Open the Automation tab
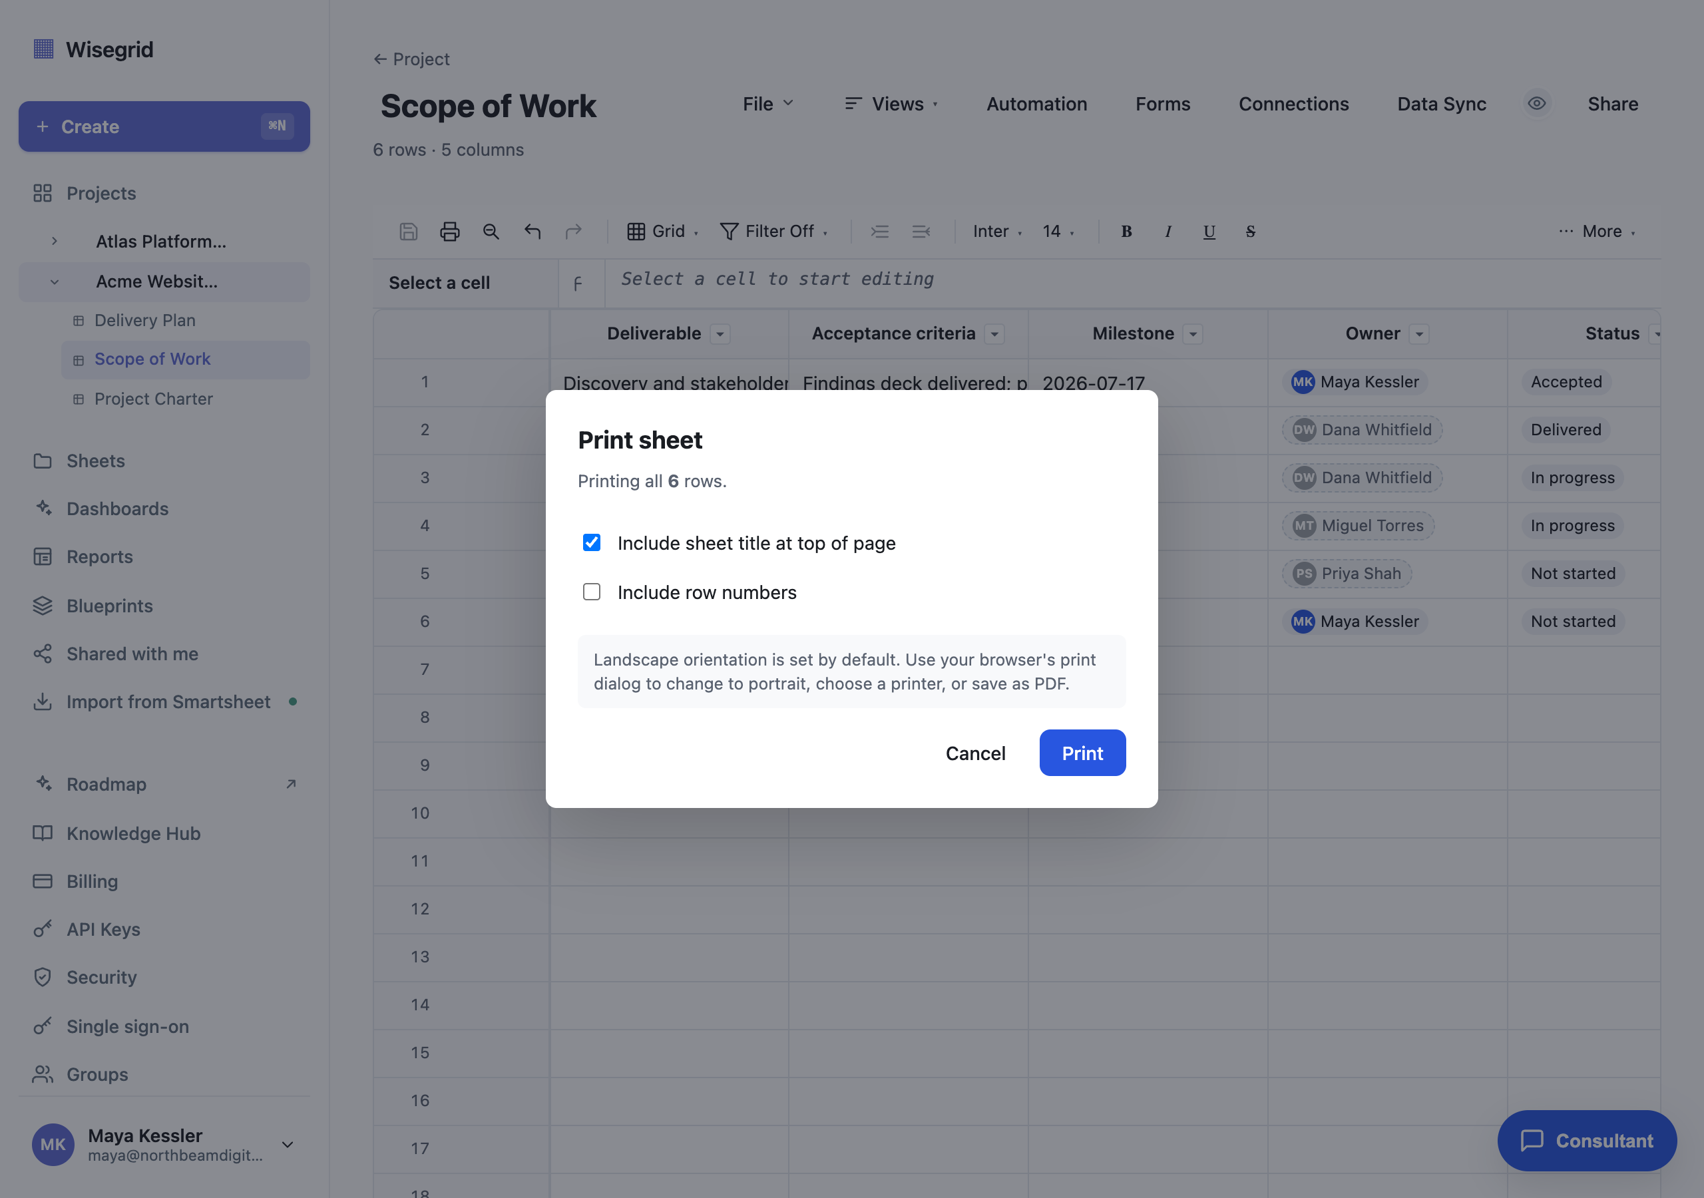Screen dimensions: 1704x1198 coord(1037,104)
